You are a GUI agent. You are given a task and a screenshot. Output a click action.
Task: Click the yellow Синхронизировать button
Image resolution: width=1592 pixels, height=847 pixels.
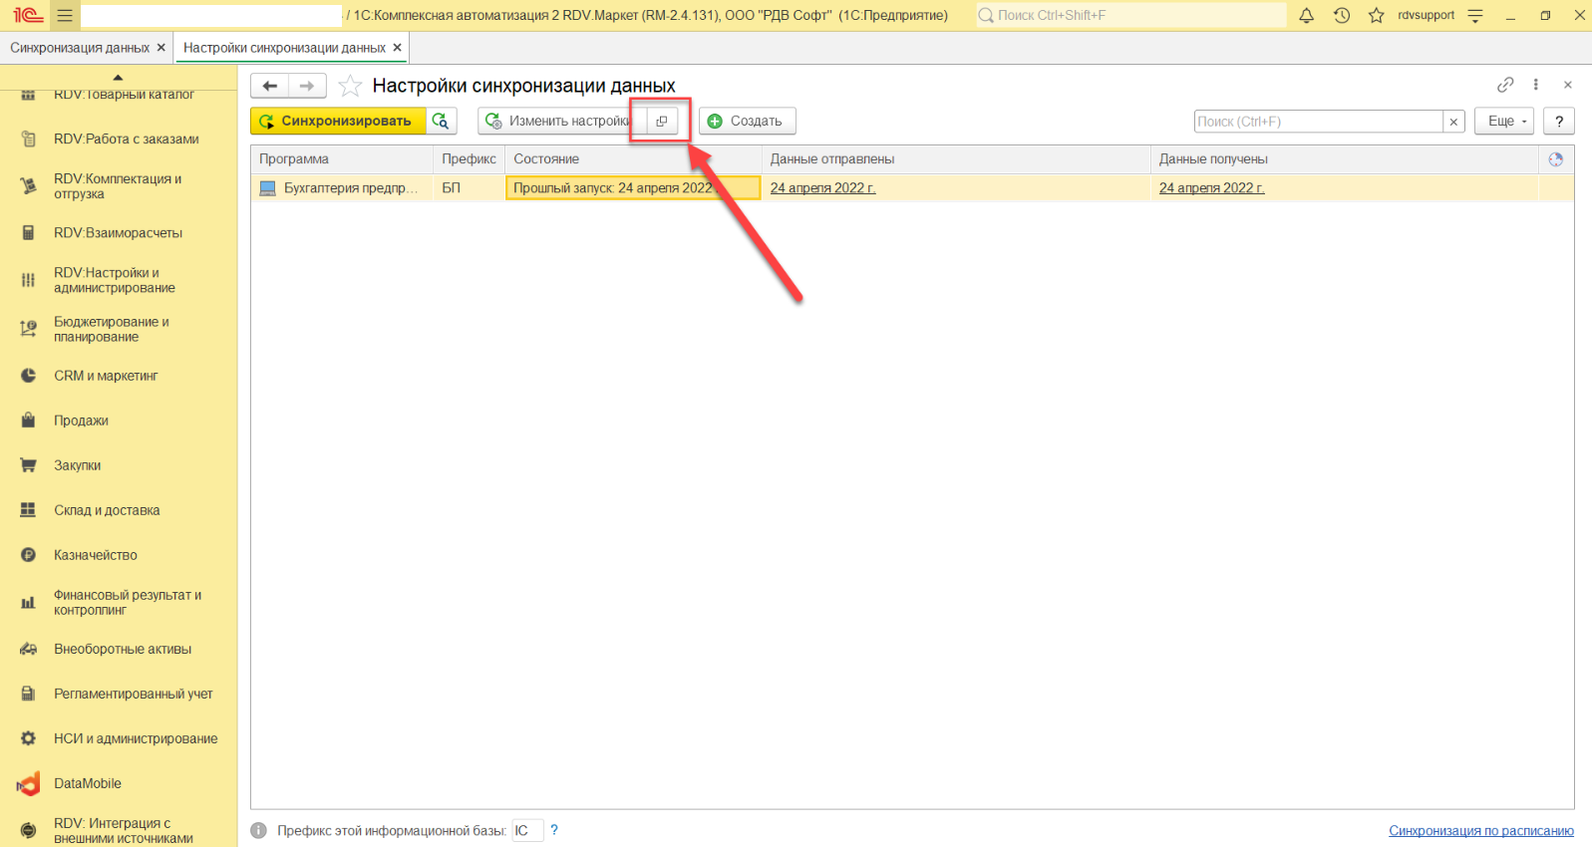pos(337,121)
